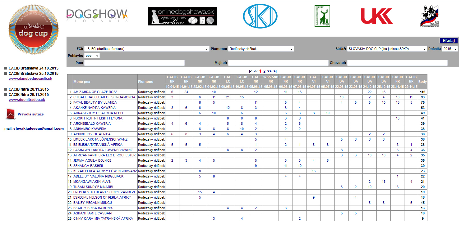Open NDOKI FIRST IN FLIGHT FEYONA entry

[98, 118]
